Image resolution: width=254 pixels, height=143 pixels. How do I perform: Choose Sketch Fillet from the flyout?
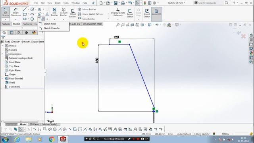[x=50, y=24]
